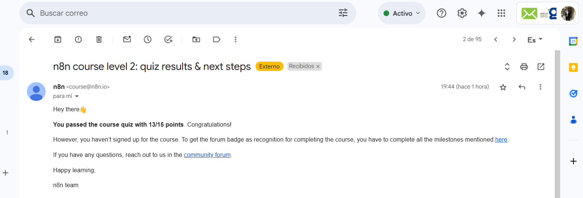Open the 'community forum' link

coord(207,155)
